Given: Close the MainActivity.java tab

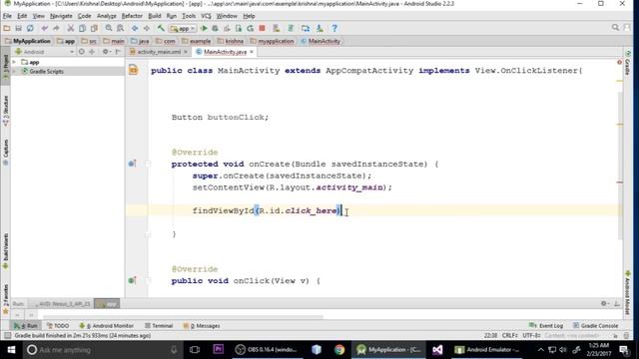Looking at the screenshot, I should (252, 52).
